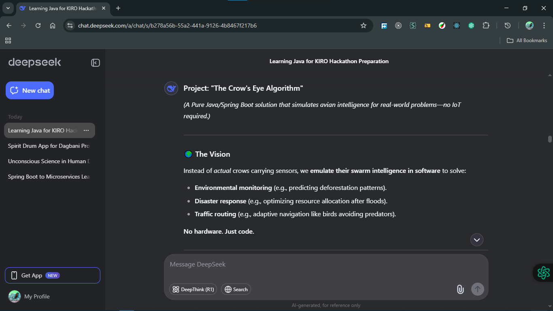Jump to bottom with down-chevron button
The width and height of the screenshot is (553, 311).
pos(477,240)
